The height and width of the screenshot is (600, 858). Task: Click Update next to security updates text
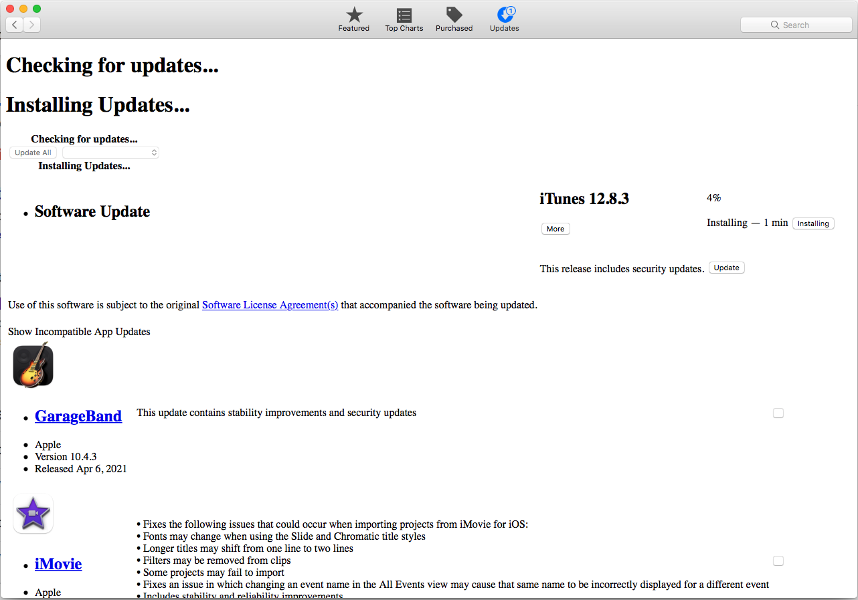click(x=727, y=268)
